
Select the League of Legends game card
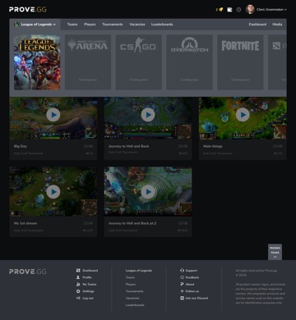pyautogui.click(x=37, y=62)
